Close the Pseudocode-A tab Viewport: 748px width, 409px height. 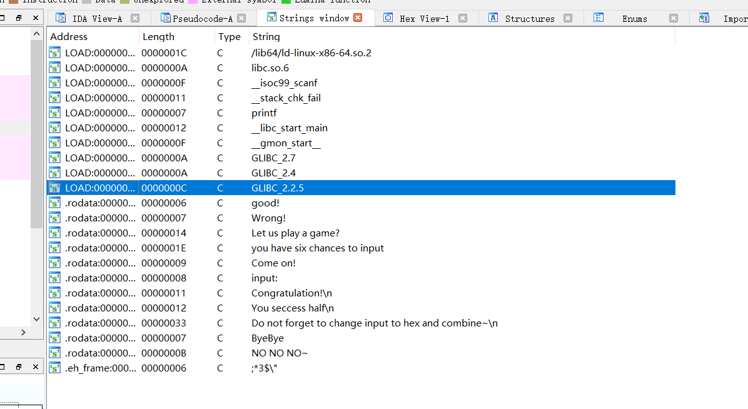[x=242, y=18]
